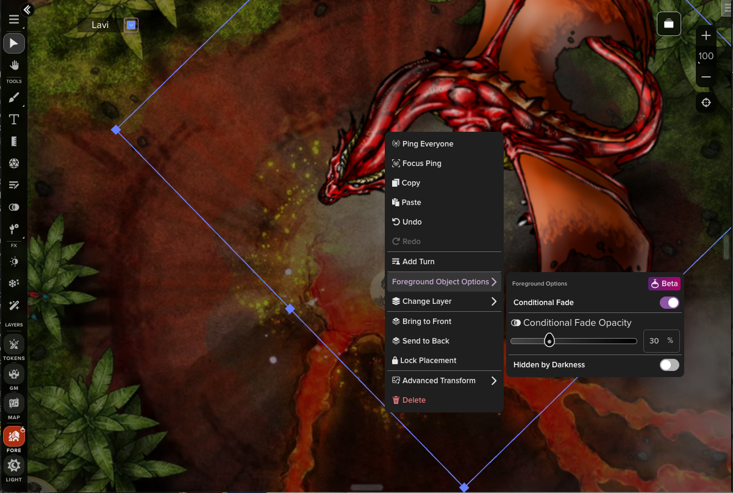Activate the Pan hand tool
This screenshot has height=493, width=733.
point(13,65)
